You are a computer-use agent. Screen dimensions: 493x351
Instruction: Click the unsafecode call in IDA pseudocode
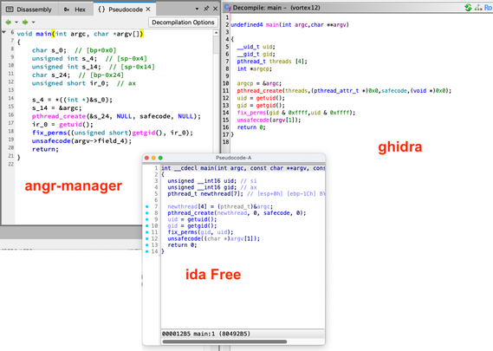pos(184,238)
